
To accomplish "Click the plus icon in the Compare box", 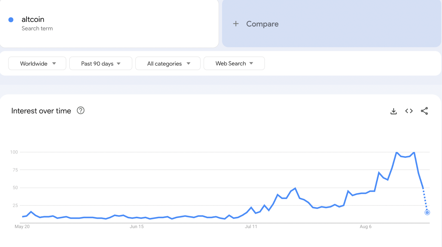I will point(236,24).
